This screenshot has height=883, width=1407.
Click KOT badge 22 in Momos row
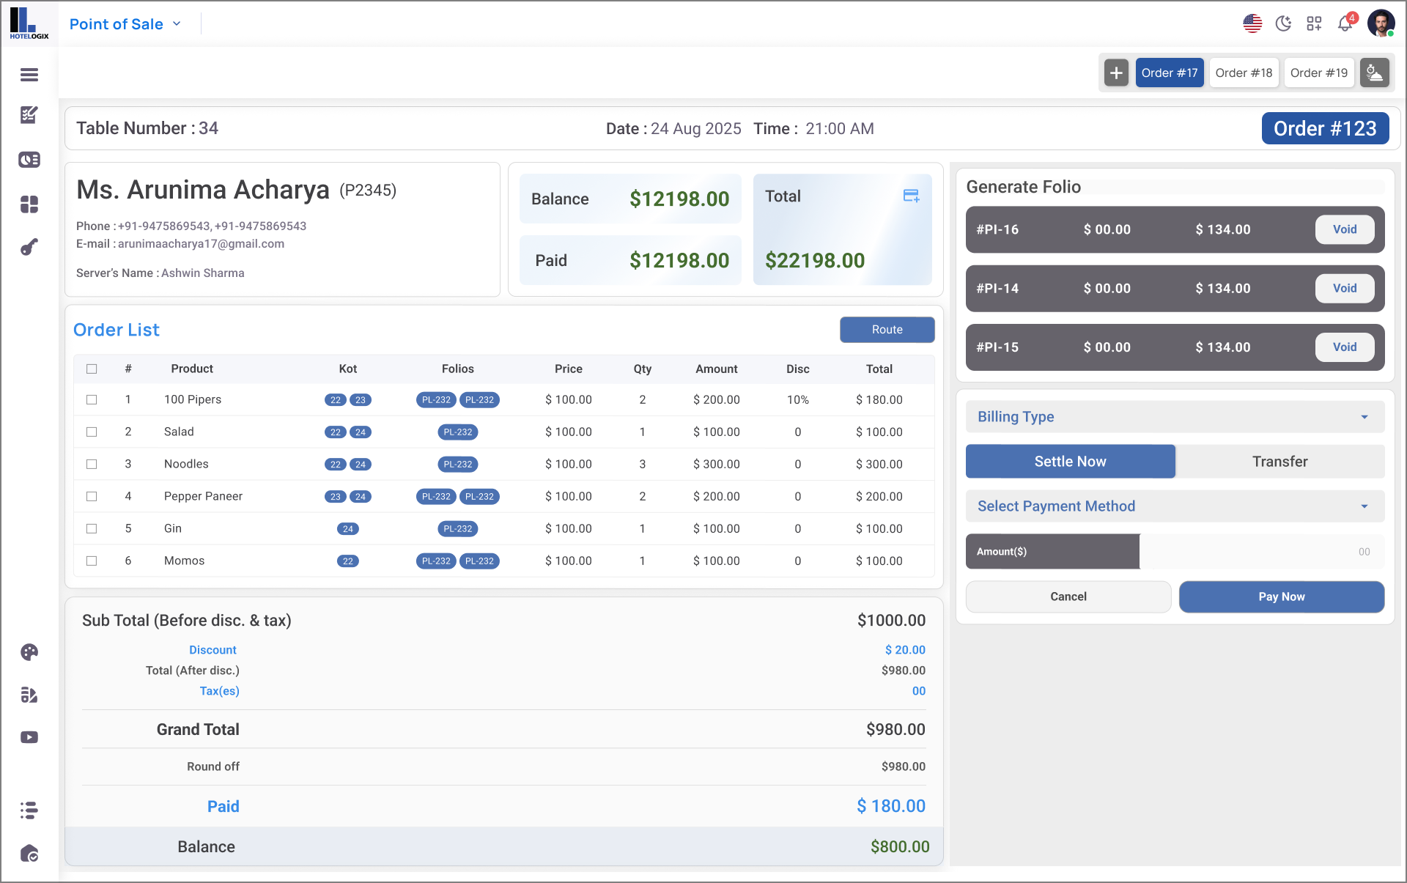pos(348,561)
